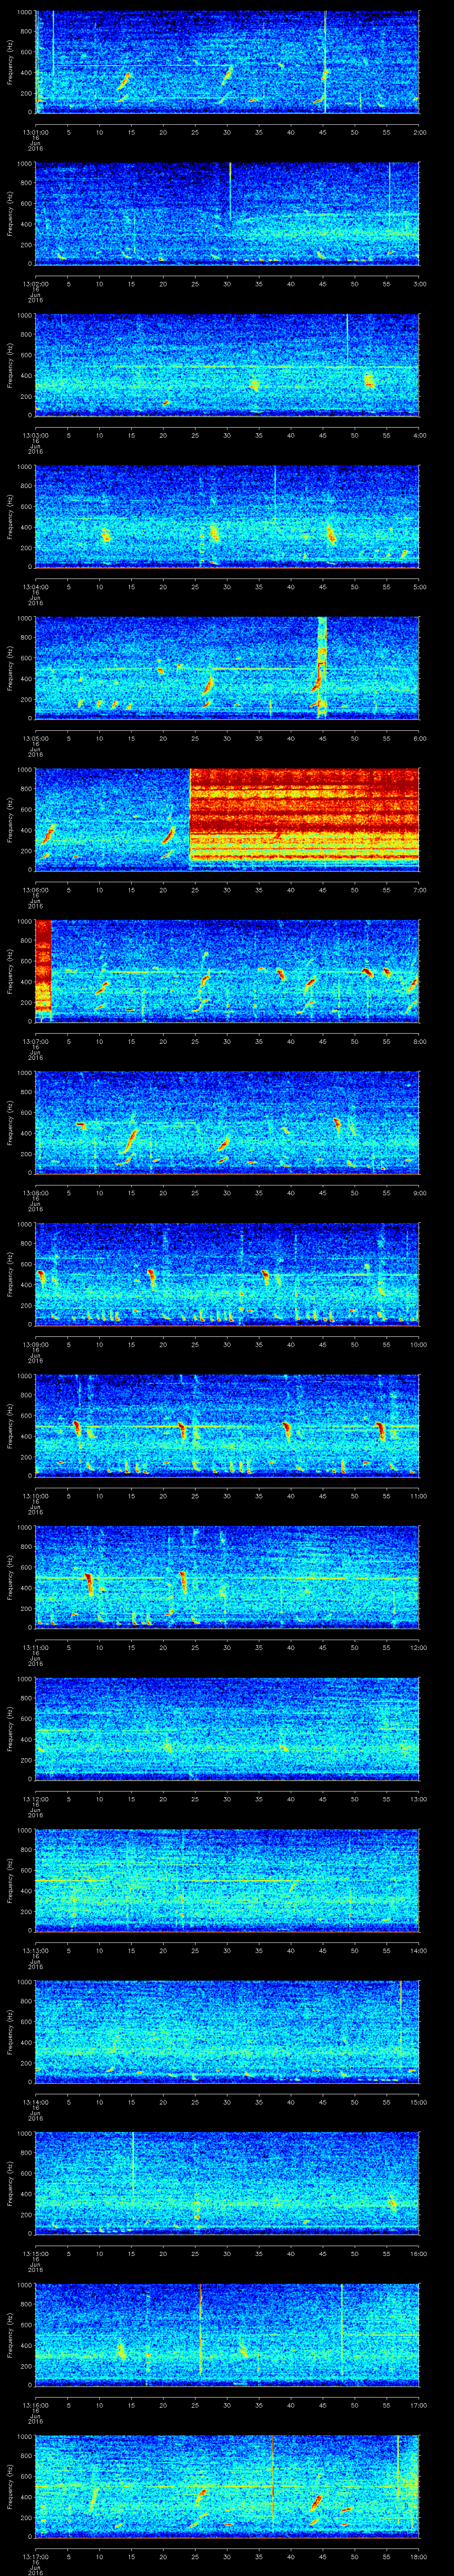The width and height of the screenshot is (454, 2576).
Task: Open the spectrogram panel beginning 13:12:00
Action: click(227, 1729)
